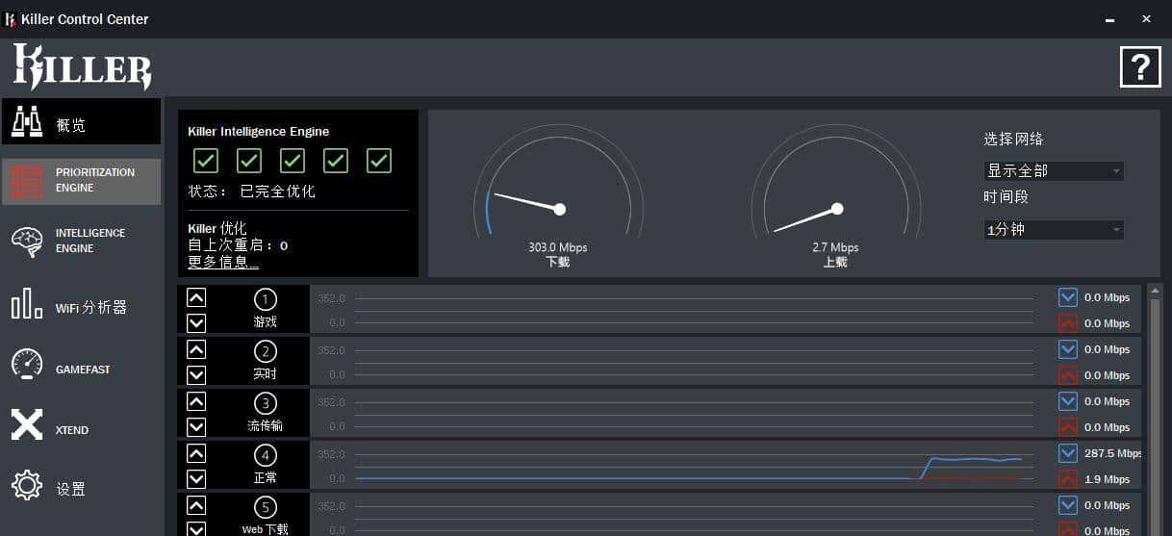
Task: Expand 正常 row with up arrow
Action: pos(196,453)
